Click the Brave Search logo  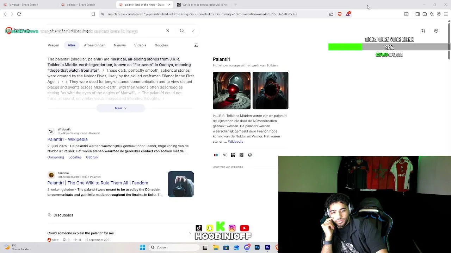pyautogui.click(x=18, y=31)
